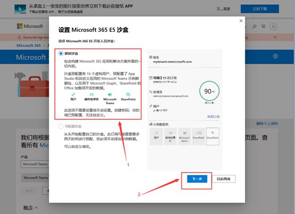Click the delete profile link on the right

point(267,124)
